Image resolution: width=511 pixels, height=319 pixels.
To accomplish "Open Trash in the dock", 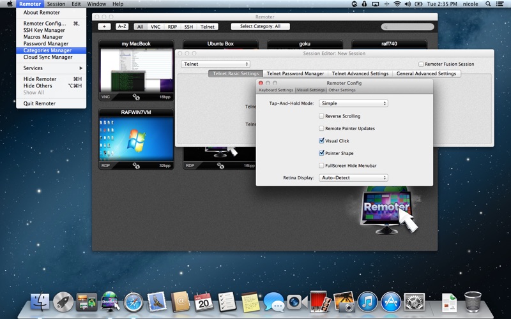I will 473,302.
